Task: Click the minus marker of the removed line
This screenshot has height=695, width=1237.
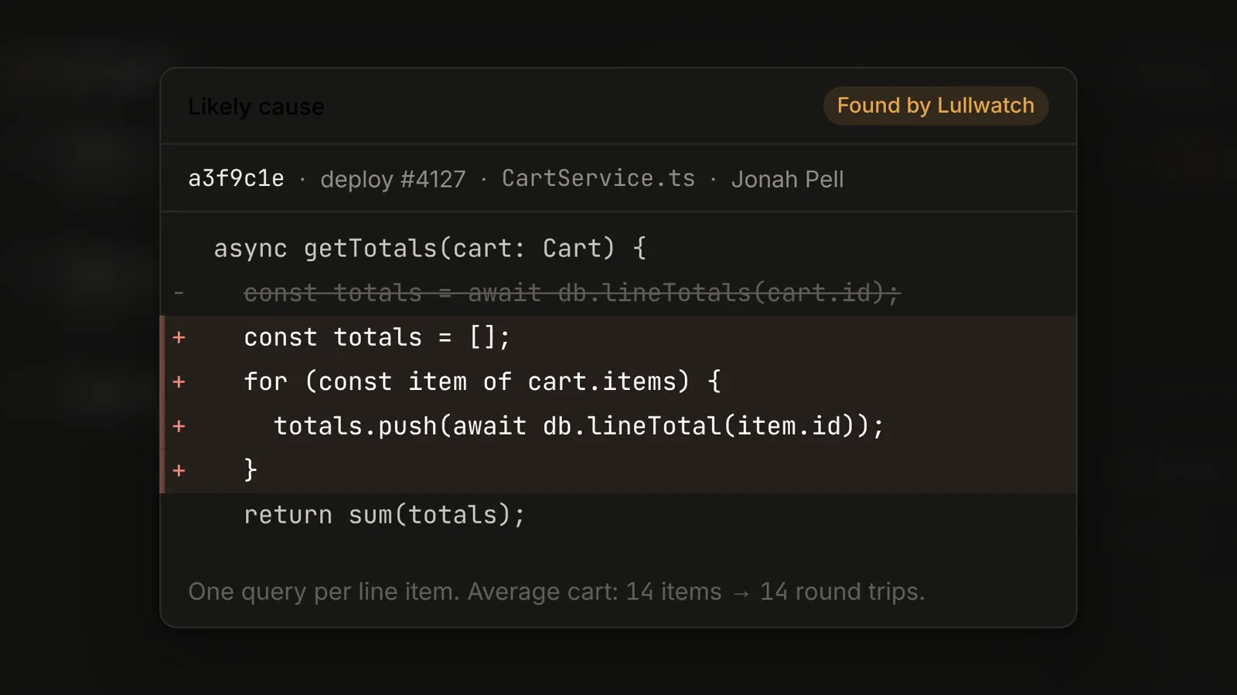Action: [x=179, y=293]
